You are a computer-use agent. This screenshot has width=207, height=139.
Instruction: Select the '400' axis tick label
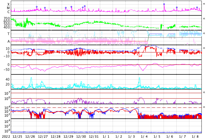(7, 27)
